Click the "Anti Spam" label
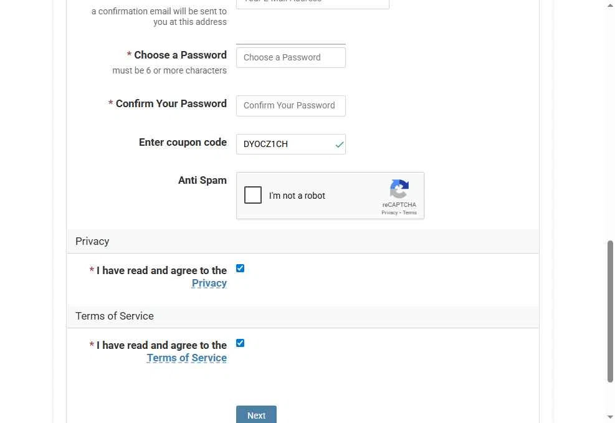 (203, 180)
